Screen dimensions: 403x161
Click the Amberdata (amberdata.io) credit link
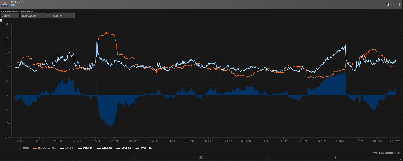tap(387, 153)
